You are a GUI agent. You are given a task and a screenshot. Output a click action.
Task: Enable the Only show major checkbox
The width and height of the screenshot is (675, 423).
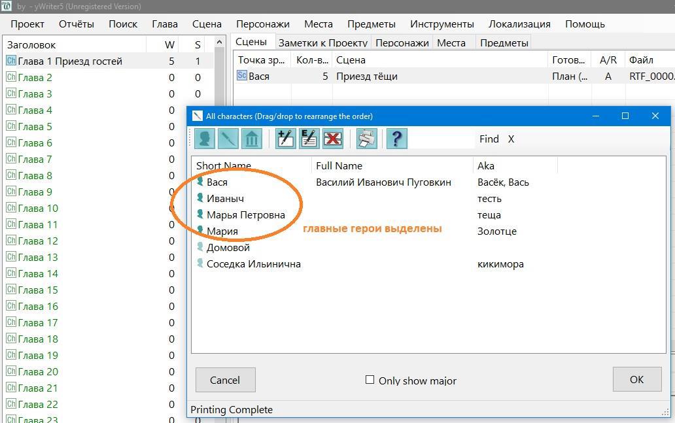370,380
